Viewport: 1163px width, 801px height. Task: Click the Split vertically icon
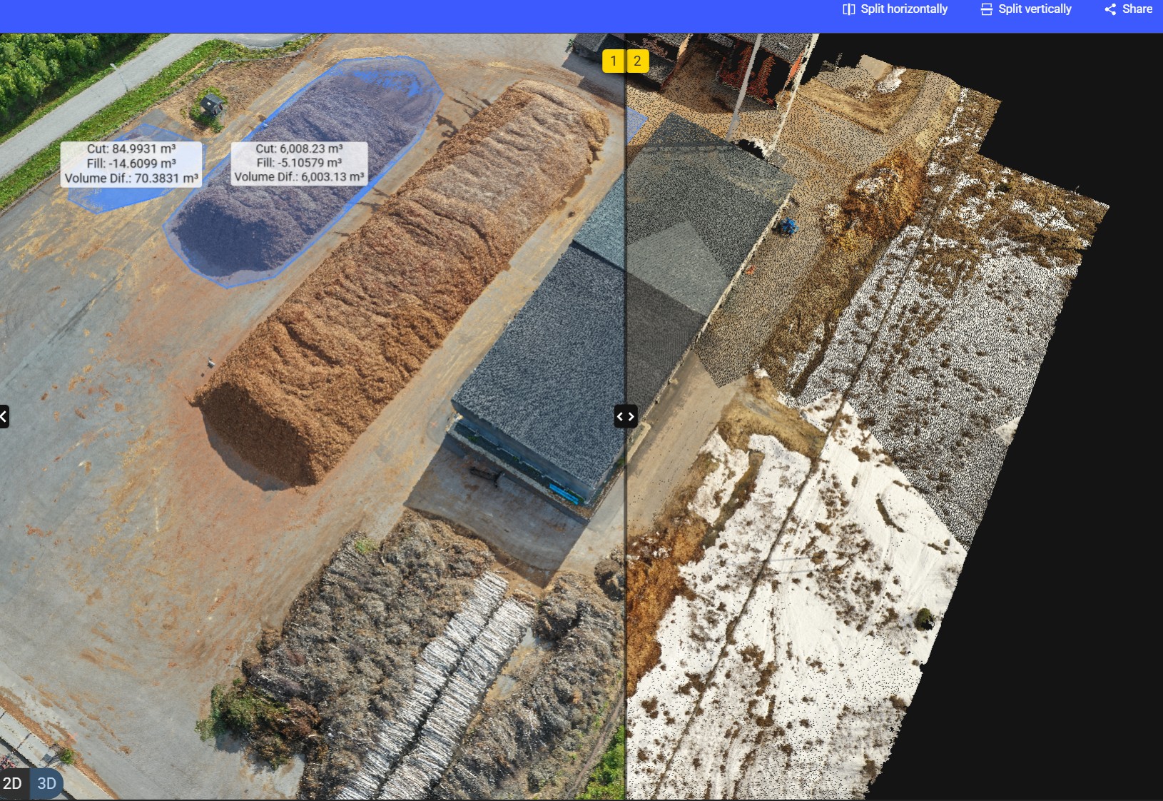tap(986, 9)
